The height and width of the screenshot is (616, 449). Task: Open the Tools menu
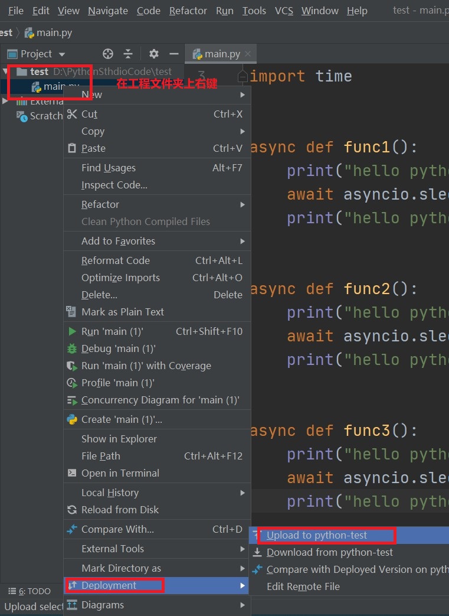pyautogui.click(x=254, y=11)
